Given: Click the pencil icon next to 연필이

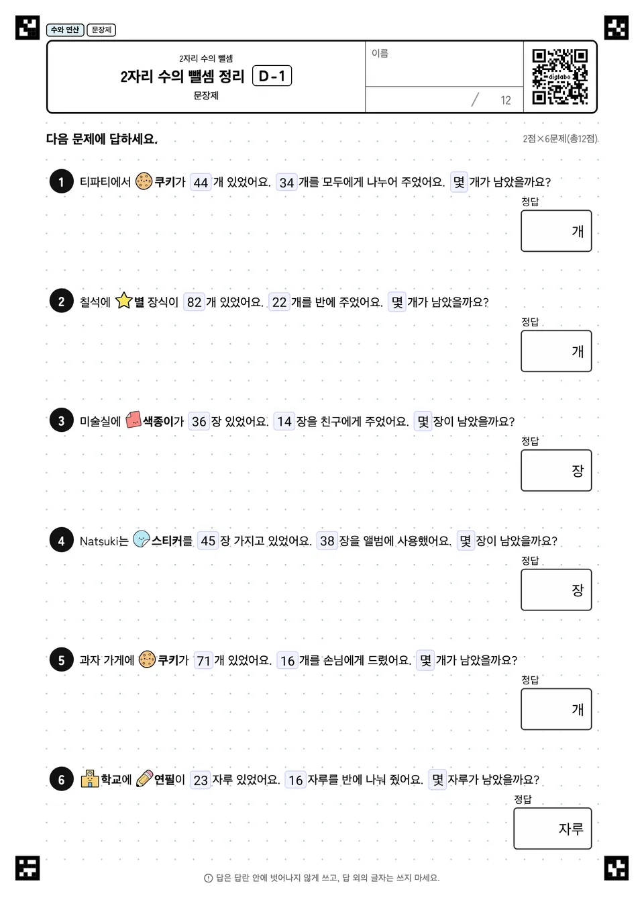Looking at the screenshot, I should pyautogui.click(x=144, y=779).
